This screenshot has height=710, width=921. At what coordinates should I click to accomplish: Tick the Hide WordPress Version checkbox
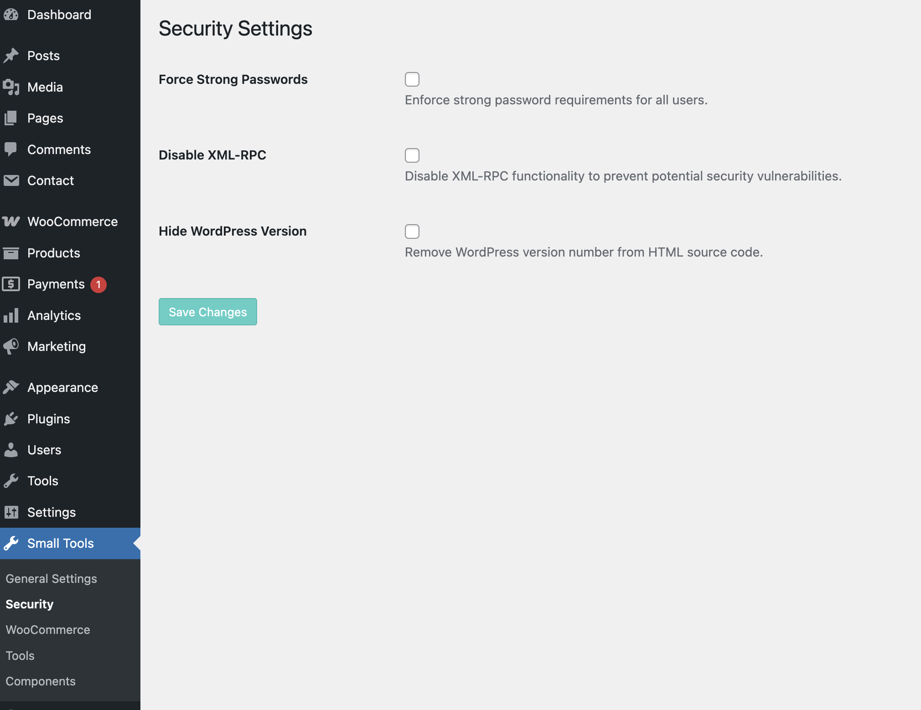[412, 232]
